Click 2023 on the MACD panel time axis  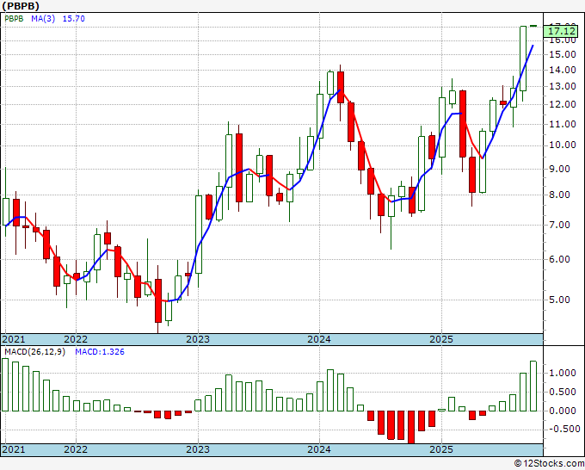pyautogui.click(x=198, y=449)
